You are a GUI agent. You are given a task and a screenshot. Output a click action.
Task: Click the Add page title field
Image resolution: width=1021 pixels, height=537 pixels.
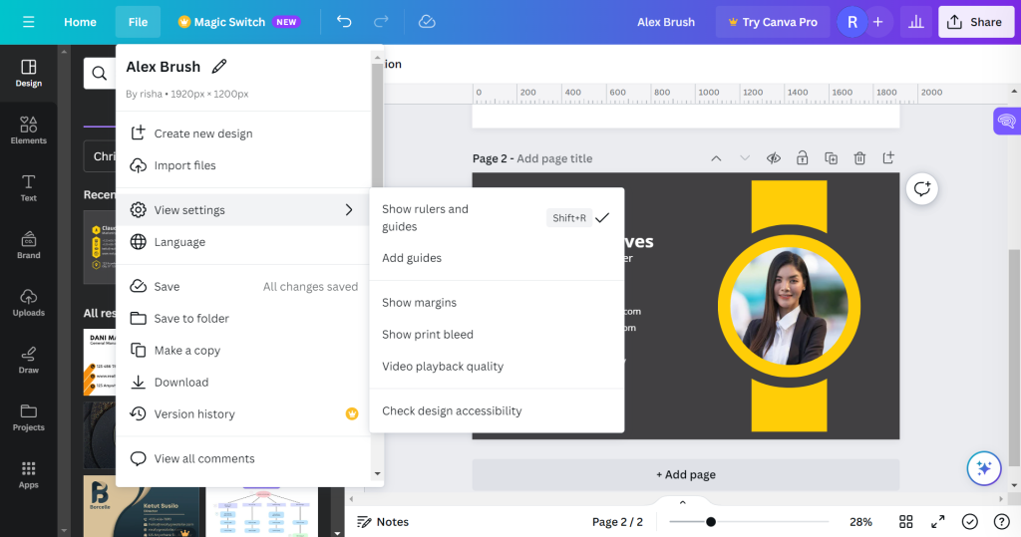(x=554, y=158)
